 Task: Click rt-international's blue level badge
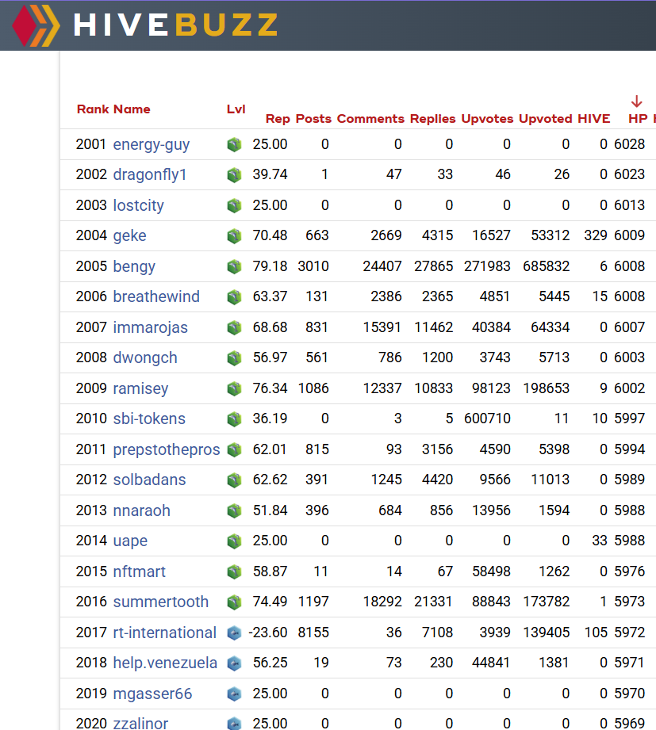(234, 633)
